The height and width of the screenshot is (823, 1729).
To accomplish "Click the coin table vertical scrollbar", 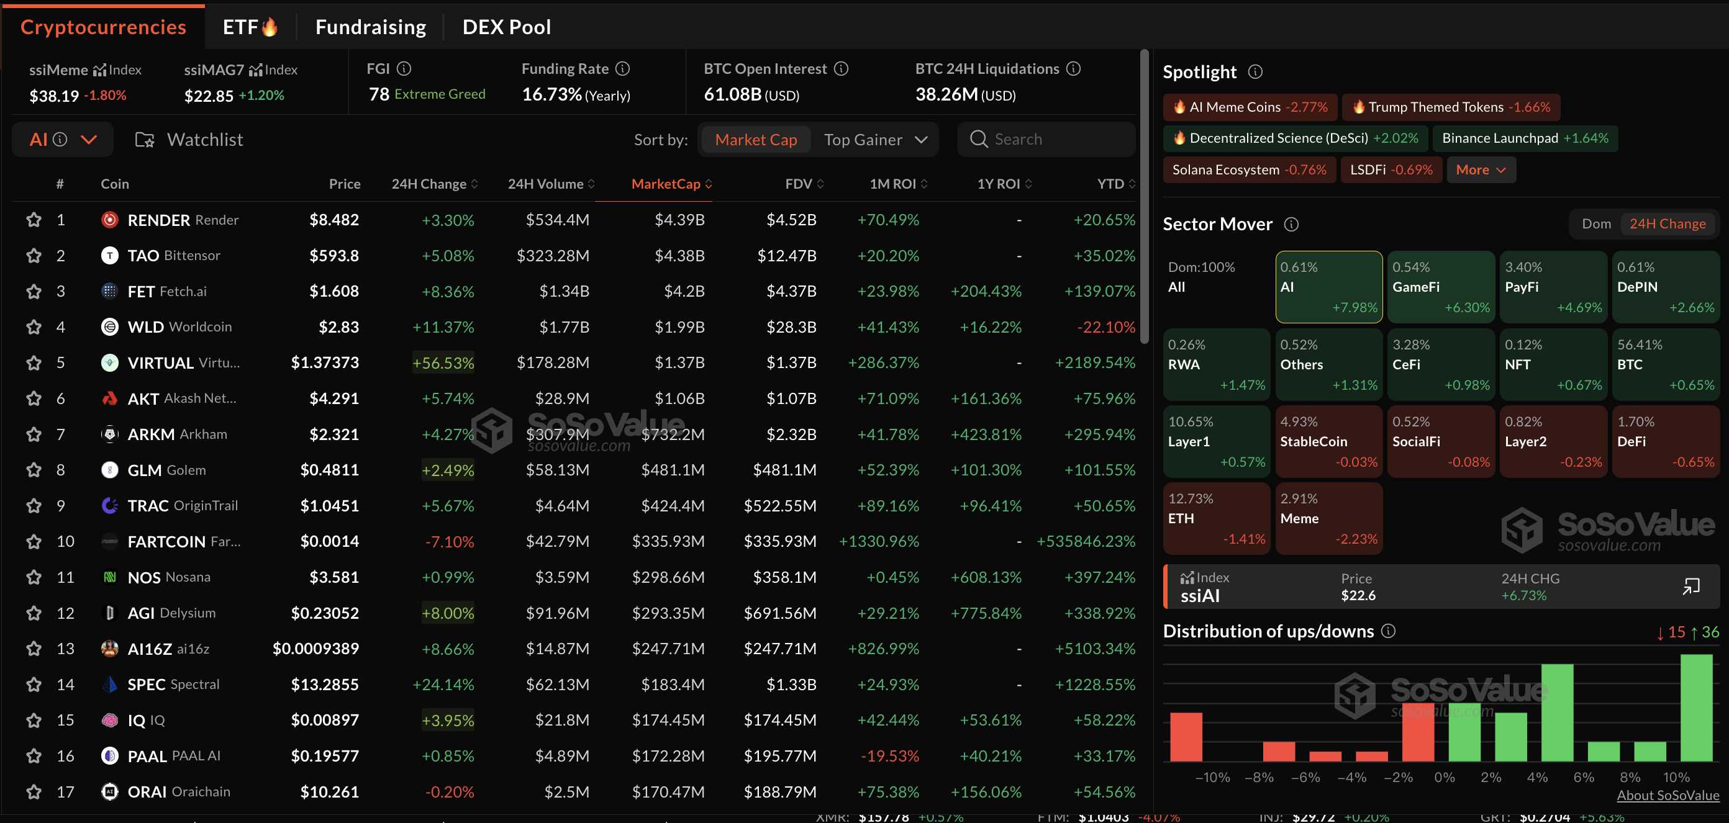I will point(1145,197).
